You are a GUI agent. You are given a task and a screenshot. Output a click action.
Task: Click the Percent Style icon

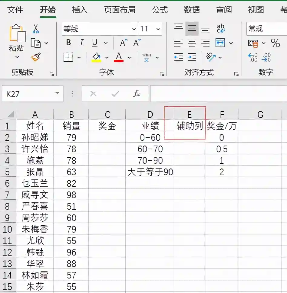[x=275, y=43]
